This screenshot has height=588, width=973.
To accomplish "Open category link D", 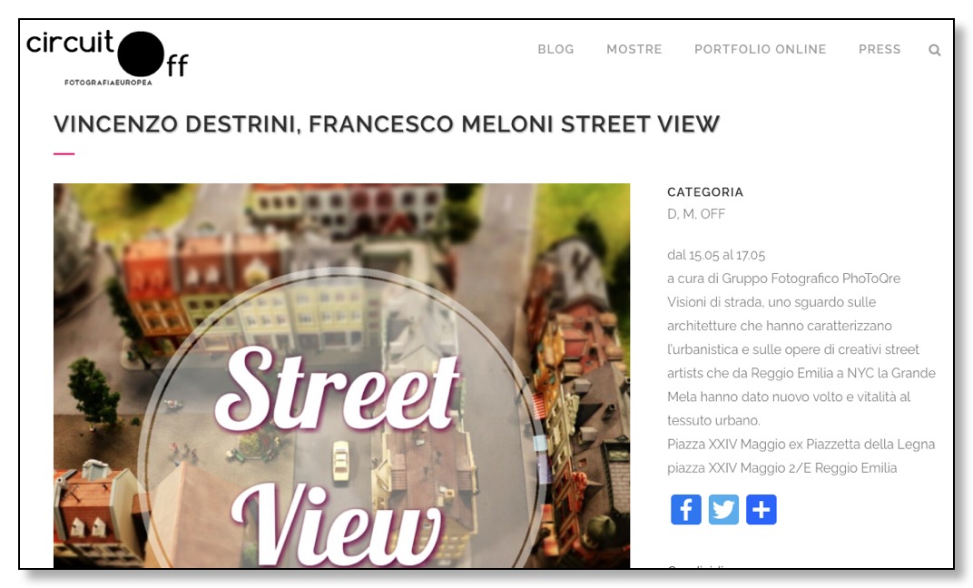I will (672, 214).
